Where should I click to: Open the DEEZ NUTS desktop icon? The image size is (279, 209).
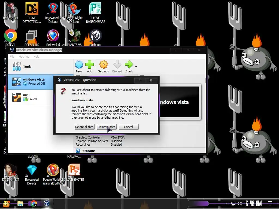click(32, 37)
